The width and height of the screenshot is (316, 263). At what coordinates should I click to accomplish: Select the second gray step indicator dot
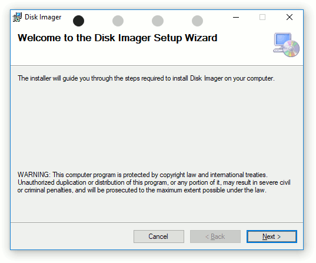[x=118, y=21]
